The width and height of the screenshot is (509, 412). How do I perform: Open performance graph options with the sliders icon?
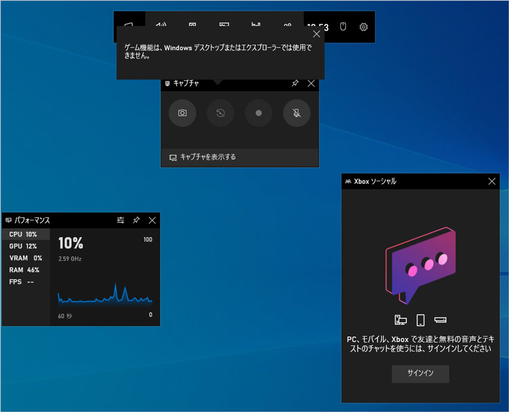pos(120,220)
